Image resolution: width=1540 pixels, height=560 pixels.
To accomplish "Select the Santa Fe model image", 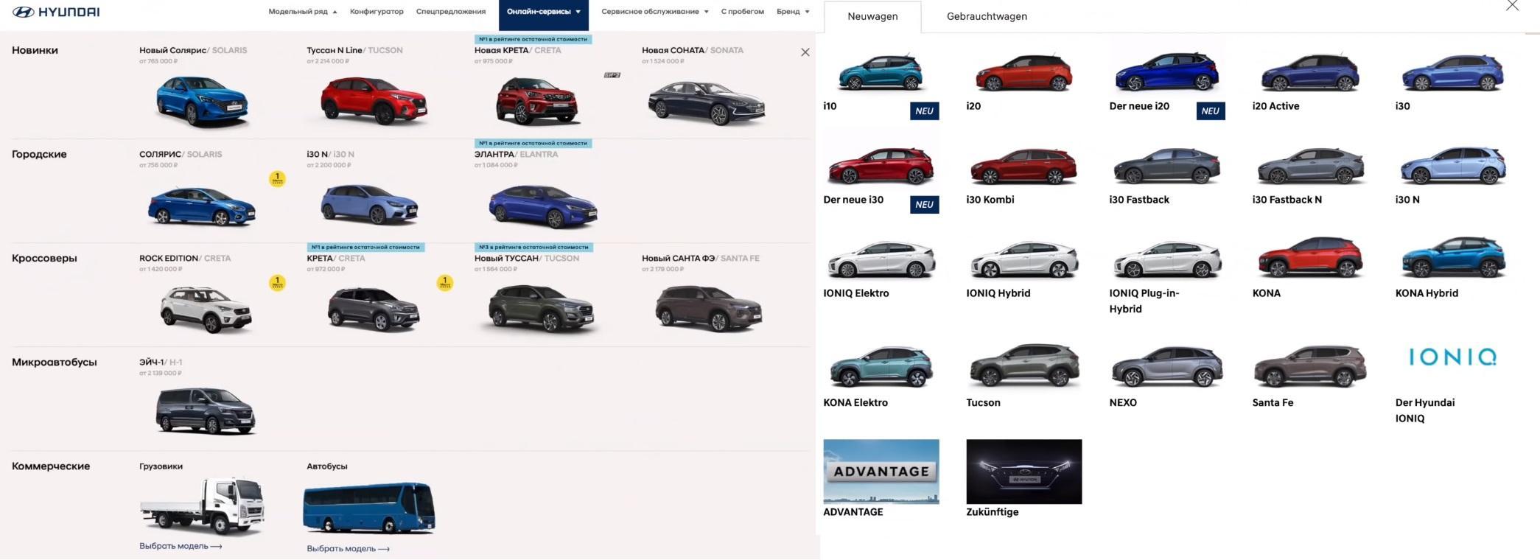I will [x=1309, y=367].
